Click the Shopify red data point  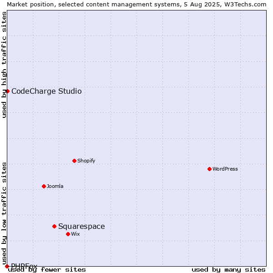[x=74, y=161]
